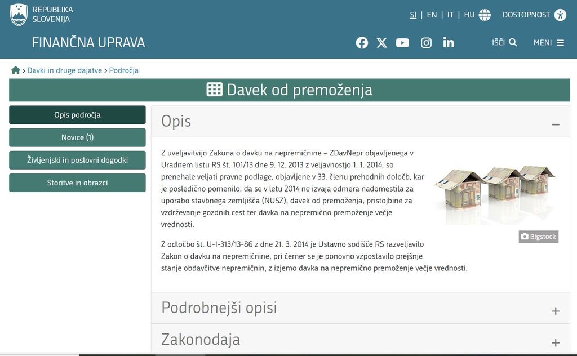Open the LinkedIn icon
The width and height of the screenshot is (577, 356).
tap(449, 43)
